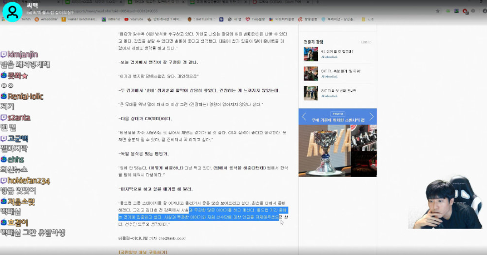Open the 아프리카설정 bookmark

coord(281,19)
